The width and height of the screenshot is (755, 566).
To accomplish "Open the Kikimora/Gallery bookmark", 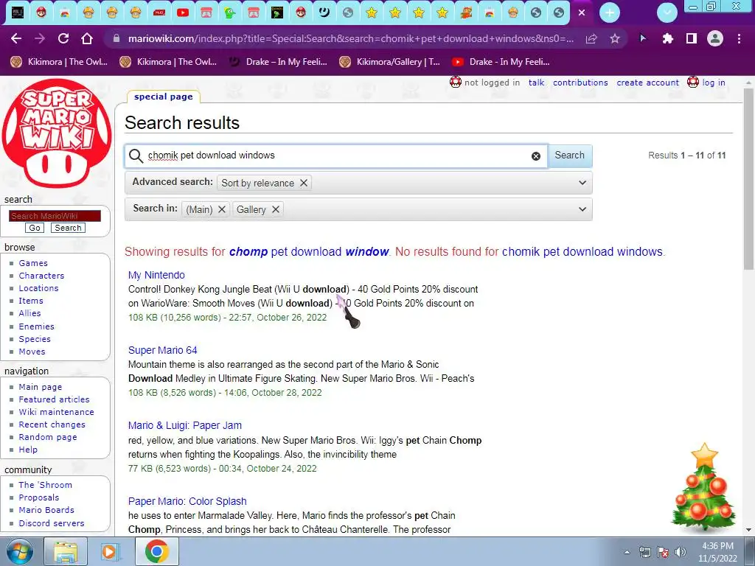I will point(389,62).
